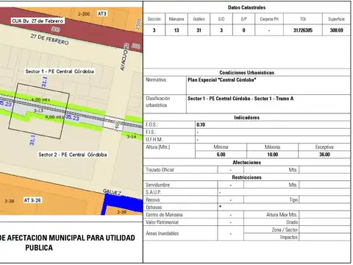Click the Gráfico value "31"

199,30
